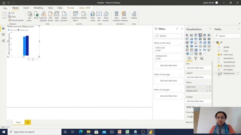Choose the R script visual
Screen dimensions: 241x135
click(x=200, y=50)
